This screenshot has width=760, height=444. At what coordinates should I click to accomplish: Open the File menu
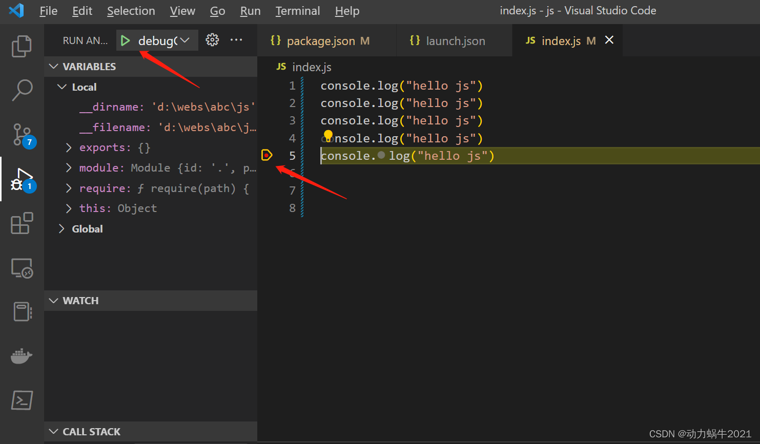[49, 11]
